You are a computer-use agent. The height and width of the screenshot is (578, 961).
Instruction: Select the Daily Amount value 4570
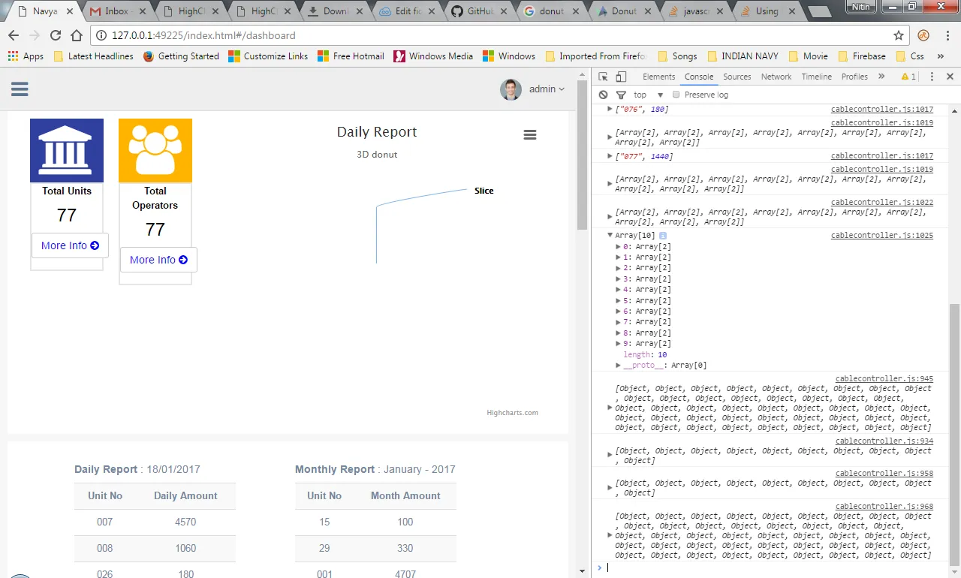[185, 522]
